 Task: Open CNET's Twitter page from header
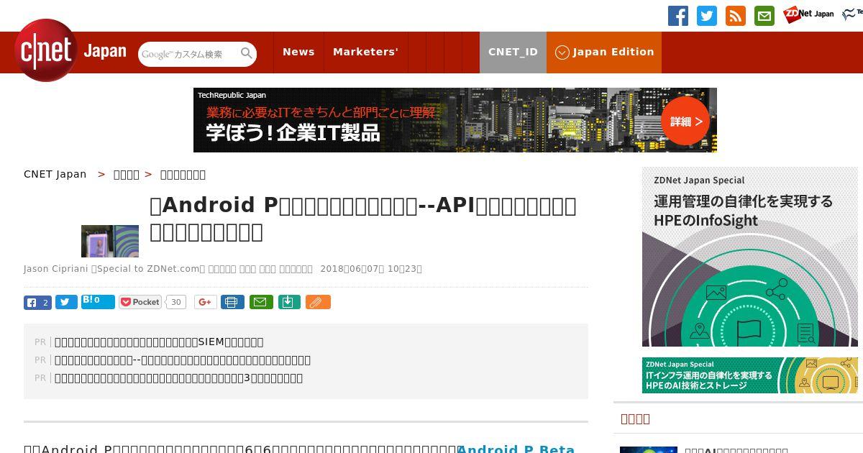[x=707, y=16]
